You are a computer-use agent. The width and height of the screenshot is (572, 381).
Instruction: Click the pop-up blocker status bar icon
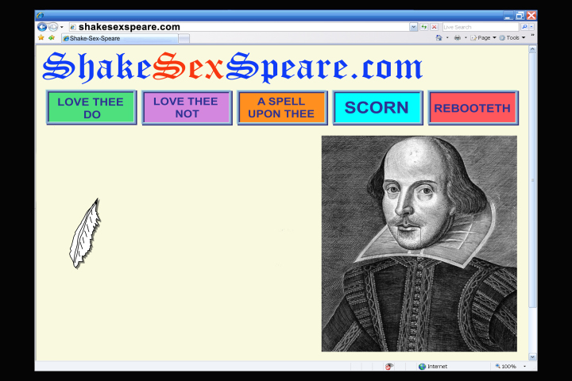[389, 367]
